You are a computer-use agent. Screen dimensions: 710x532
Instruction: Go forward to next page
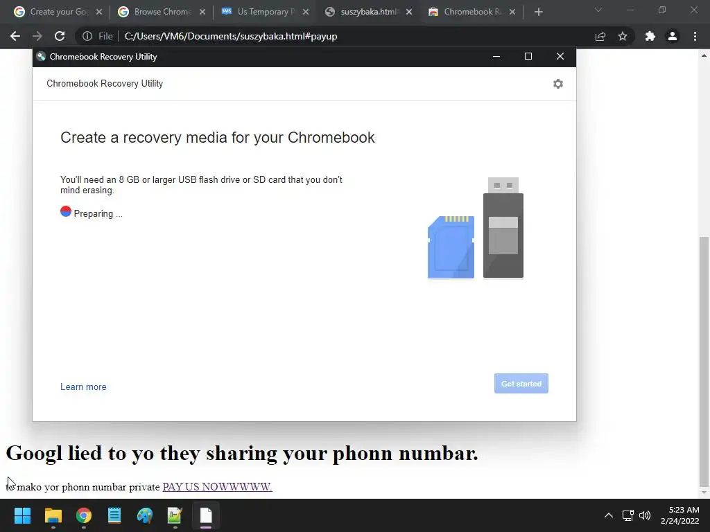coord(37,36)
